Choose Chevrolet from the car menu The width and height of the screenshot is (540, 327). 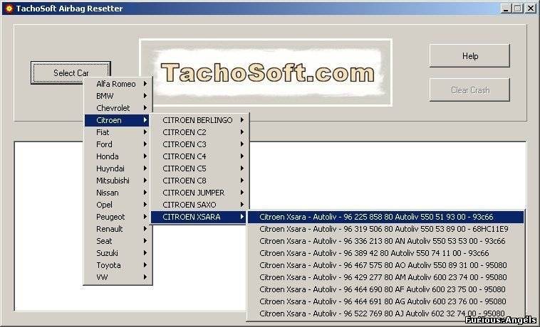tap(117, 108)
